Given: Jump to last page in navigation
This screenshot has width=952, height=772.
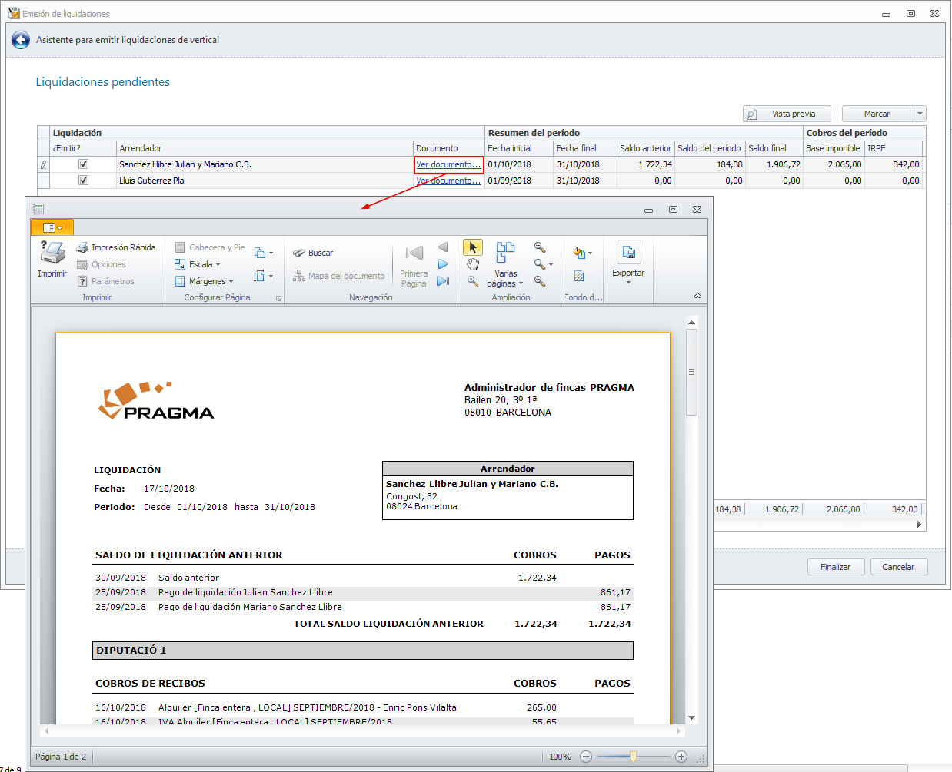Looking at the screenshot, I should pos(443,281).
